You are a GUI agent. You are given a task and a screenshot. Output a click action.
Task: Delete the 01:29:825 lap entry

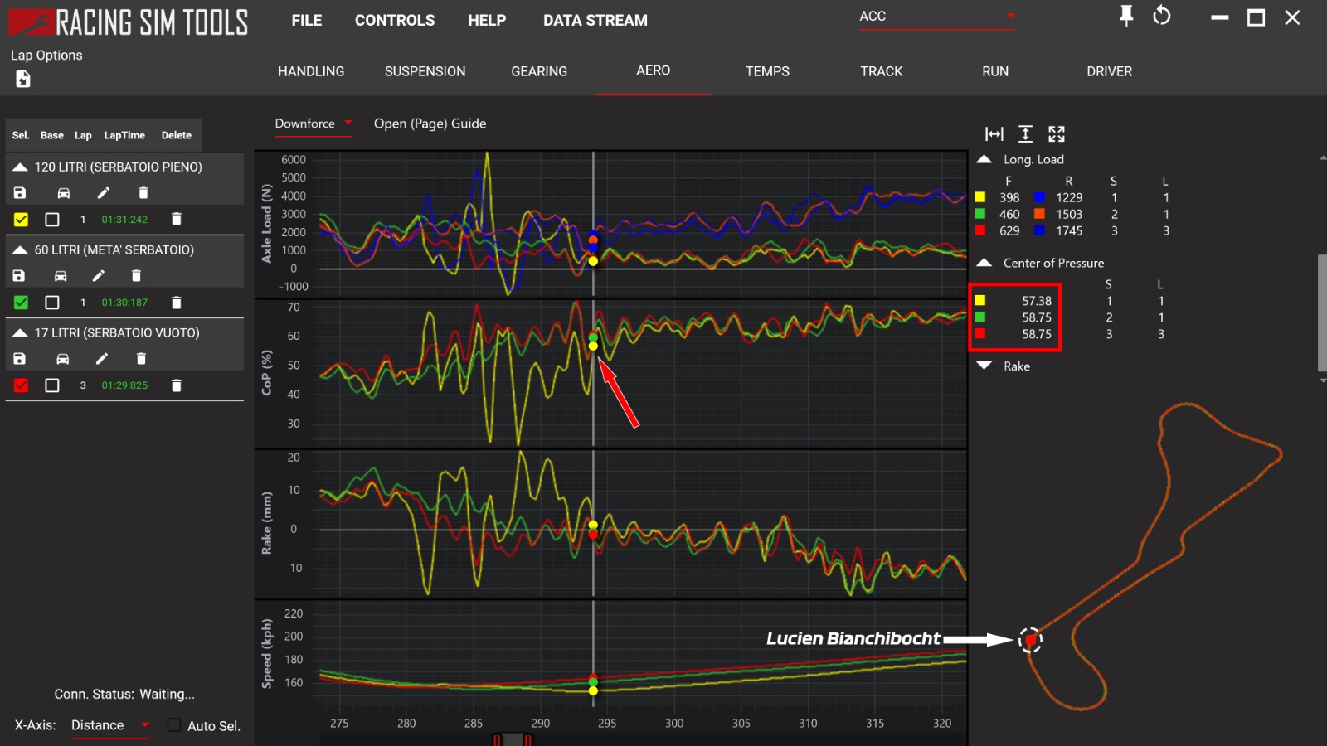pos(176,385)
